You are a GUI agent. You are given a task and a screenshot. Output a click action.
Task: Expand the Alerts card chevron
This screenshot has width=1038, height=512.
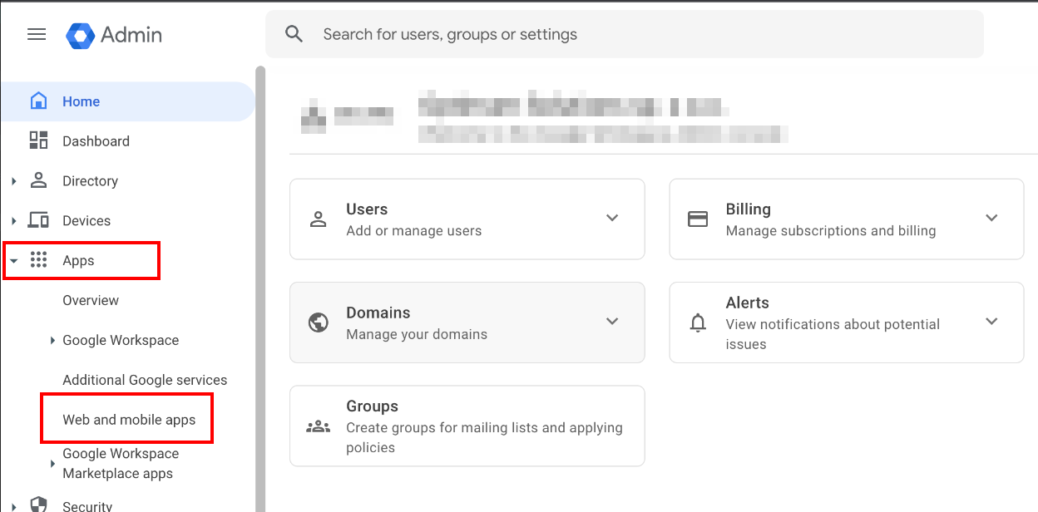[x=991, y=322]
